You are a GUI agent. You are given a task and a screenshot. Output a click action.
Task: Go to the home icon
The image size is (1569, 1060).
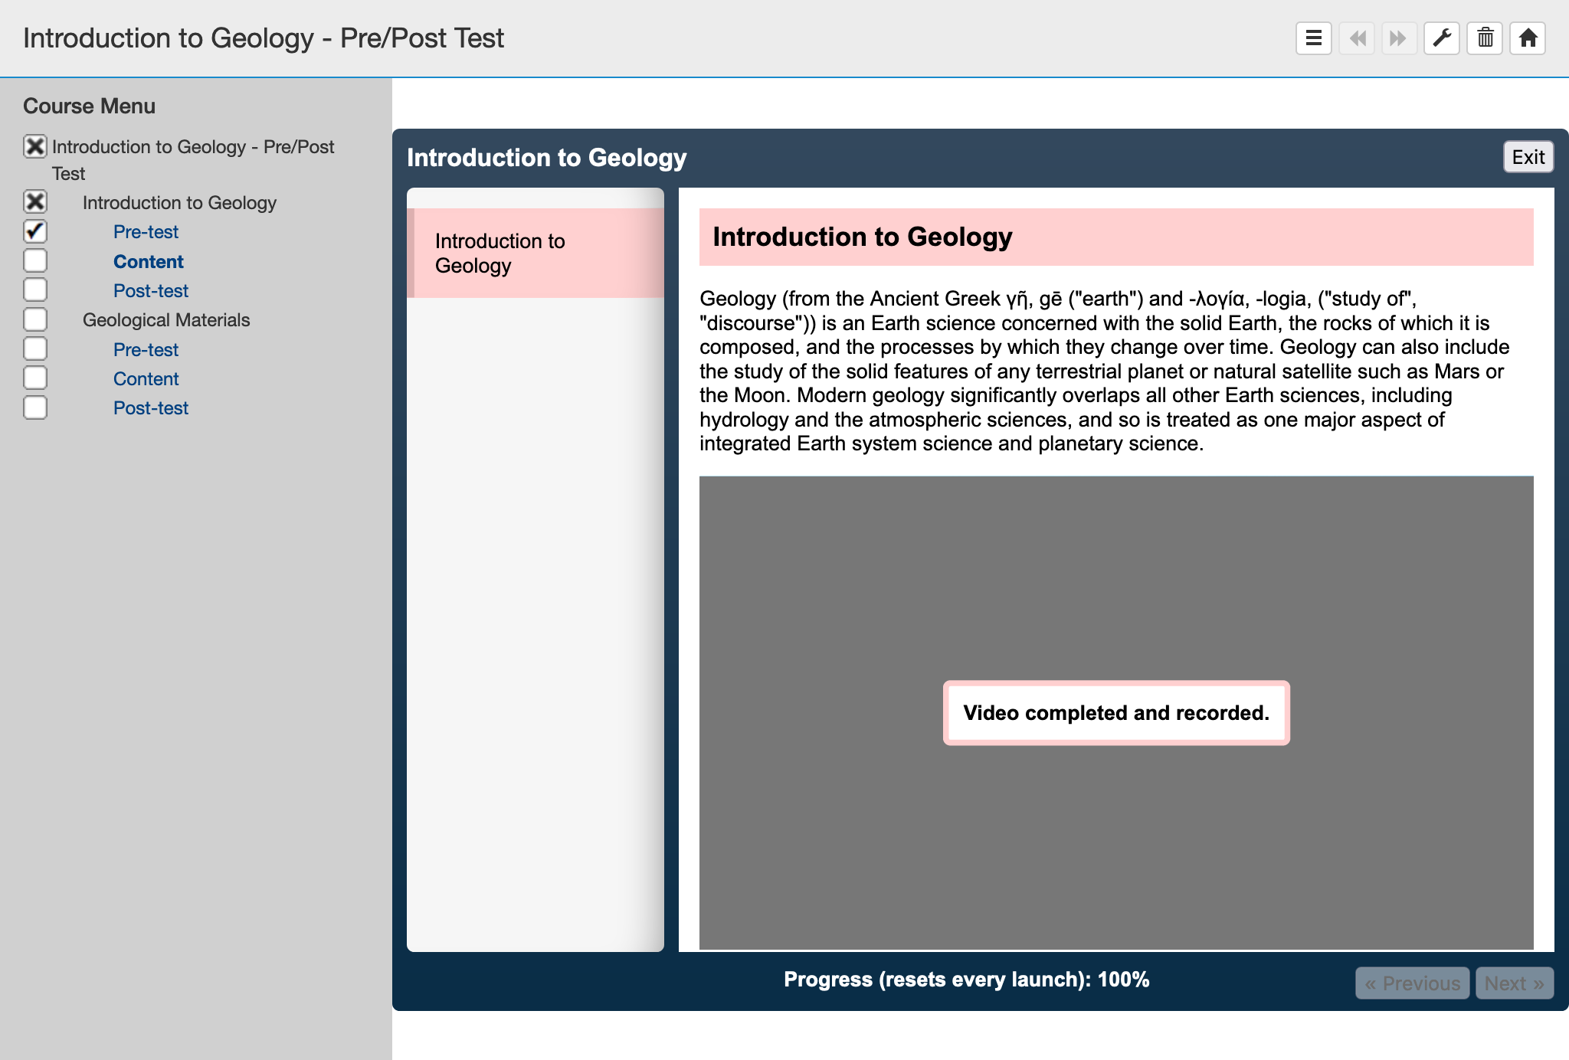[x=1528, y=38]
